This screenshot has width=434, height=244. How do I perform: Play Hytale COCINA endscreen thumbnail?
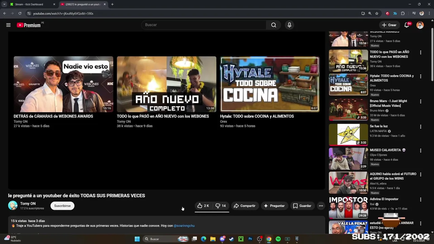(x=270, y=84)
